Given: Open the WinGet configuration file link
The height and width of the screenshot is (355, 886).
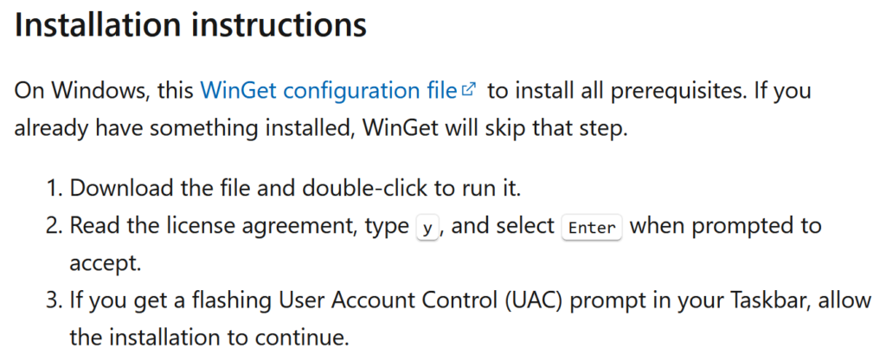Looking at the screenshot, I should 327,90.
